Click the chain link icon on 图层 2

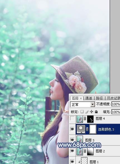85,151
